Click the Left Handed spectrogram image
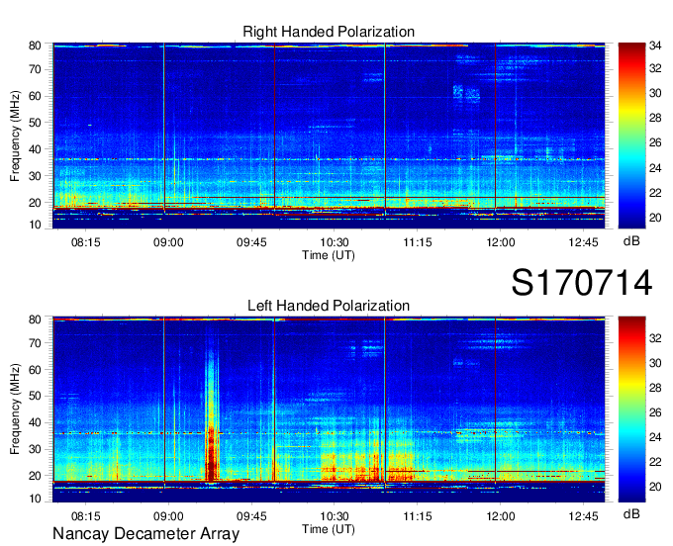 (x=329, y=409)
